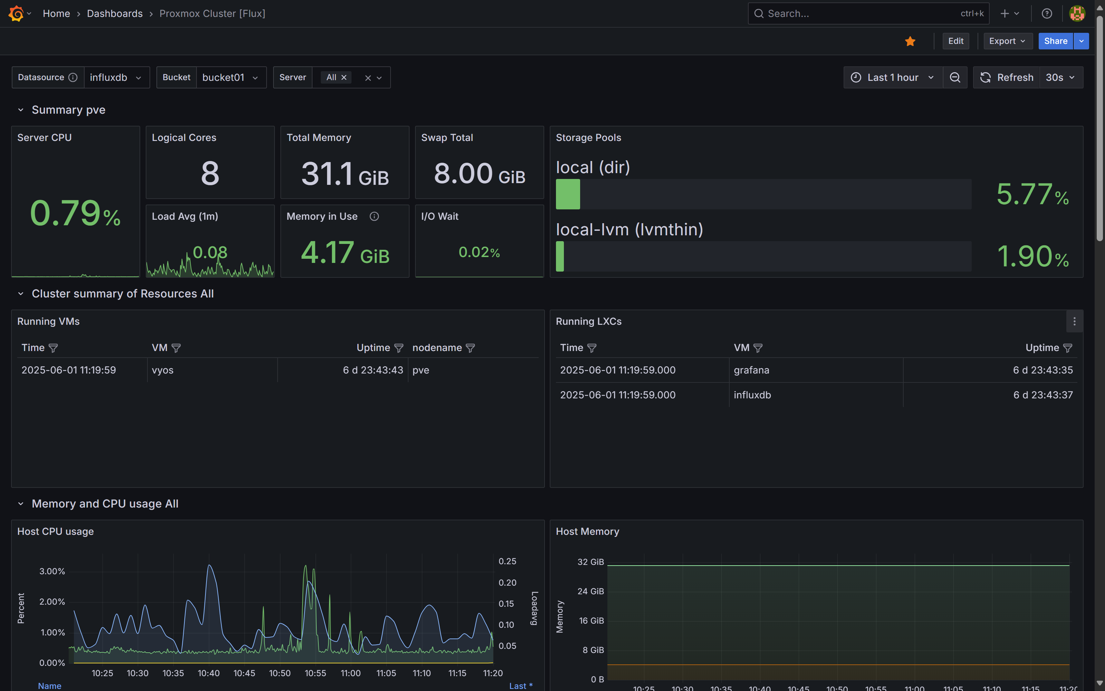Click the Grafana logo icon
1105x691 pixels.
point(16,13)
